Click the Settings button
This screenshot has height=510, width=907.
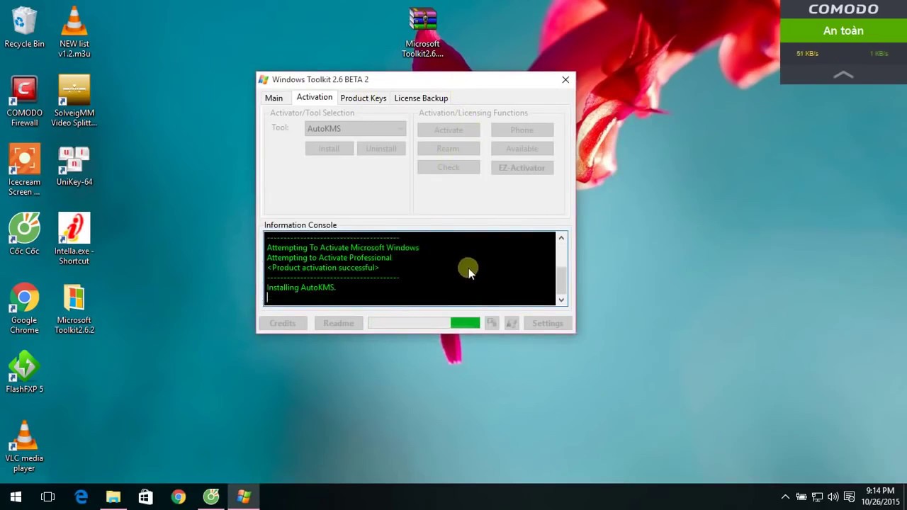coord(548,323)
